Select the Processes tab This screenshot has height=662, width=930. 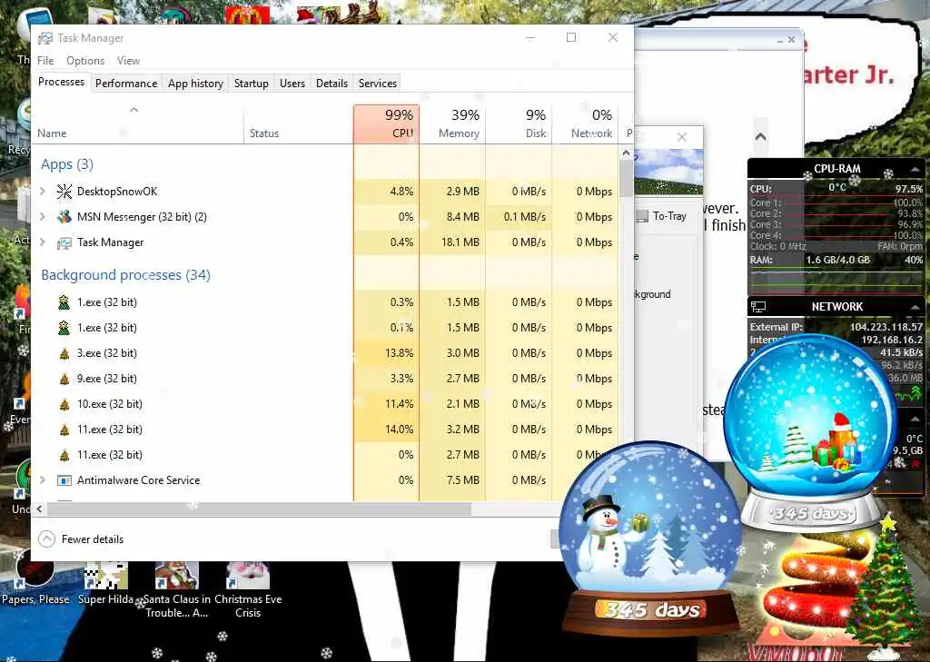click(x=61, y=82)
